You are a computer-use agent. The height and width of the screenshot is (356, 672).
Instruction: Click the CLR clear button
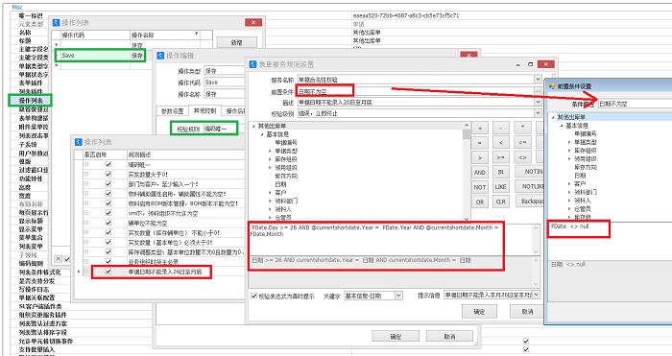(x=500, y=202)
